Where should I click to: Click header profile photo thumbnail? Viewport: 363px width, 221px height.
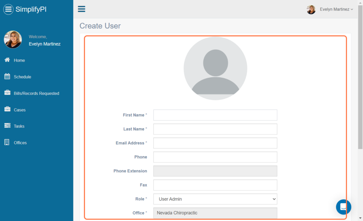point(311,10)
